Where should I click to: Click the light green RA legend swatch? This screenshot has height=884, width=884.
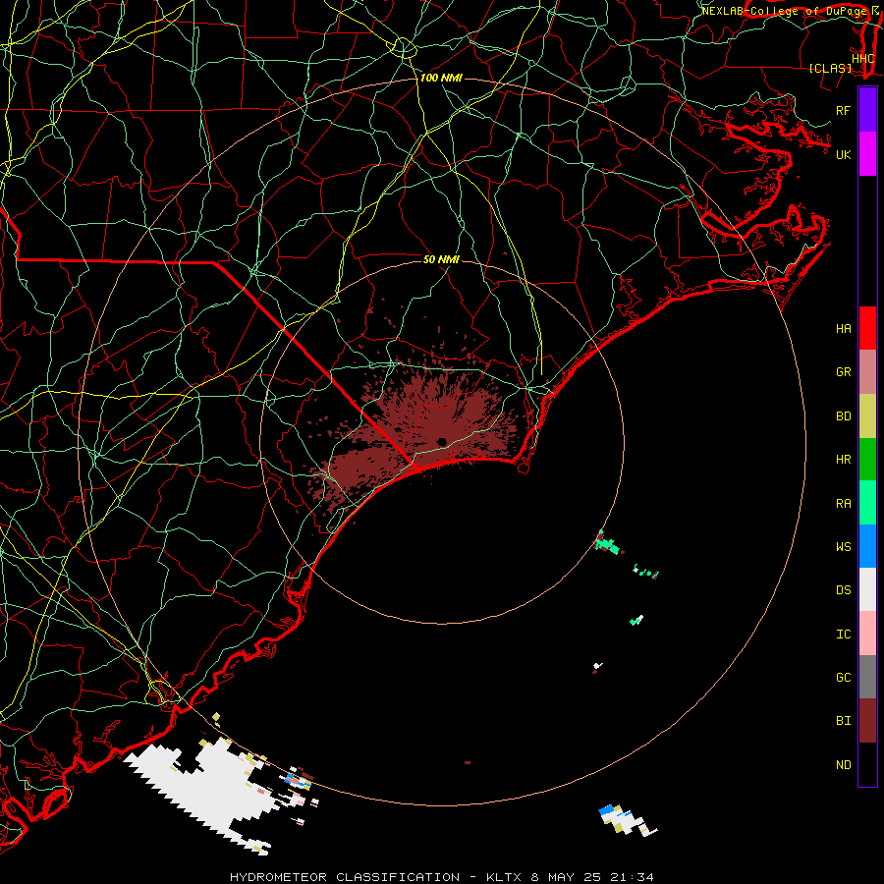tap(867, 503)
